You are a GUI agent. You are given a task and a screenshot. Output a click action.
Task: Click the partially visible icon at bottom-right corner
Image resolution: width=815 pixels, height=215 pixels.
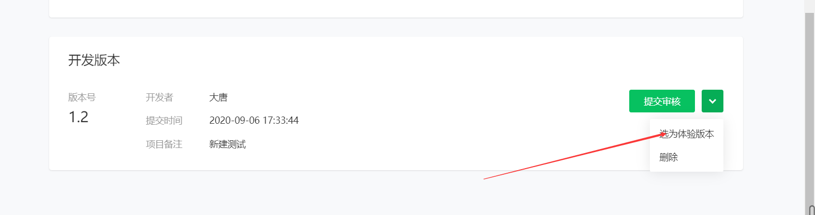tap(811, 210)
